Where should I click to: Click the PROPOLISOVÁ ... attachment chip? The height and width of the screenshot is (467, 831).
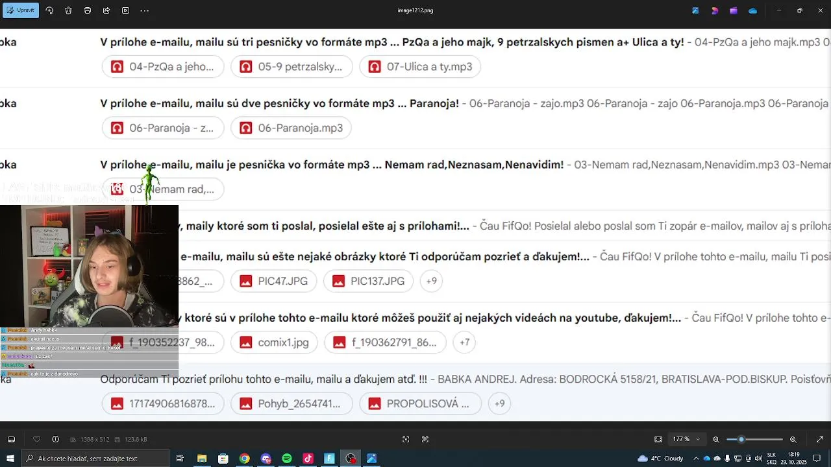click(420, 403)
